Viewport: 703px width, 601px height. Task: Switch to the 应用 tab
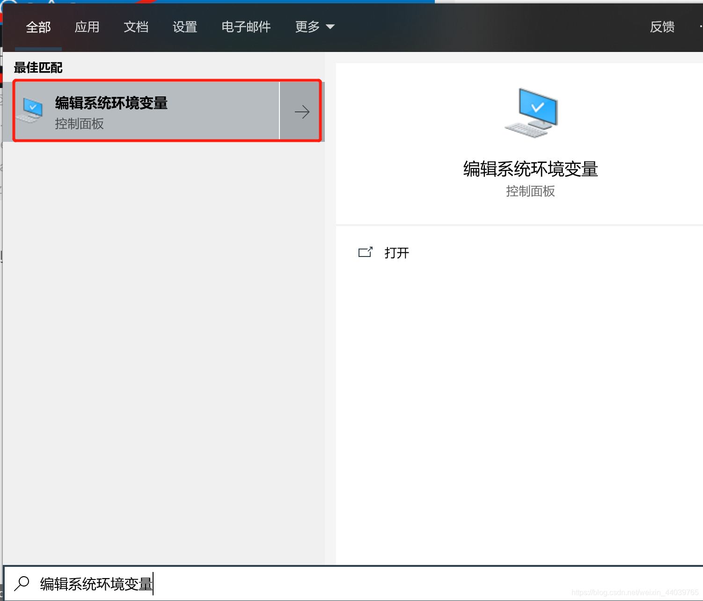click(x=87, y=27)
